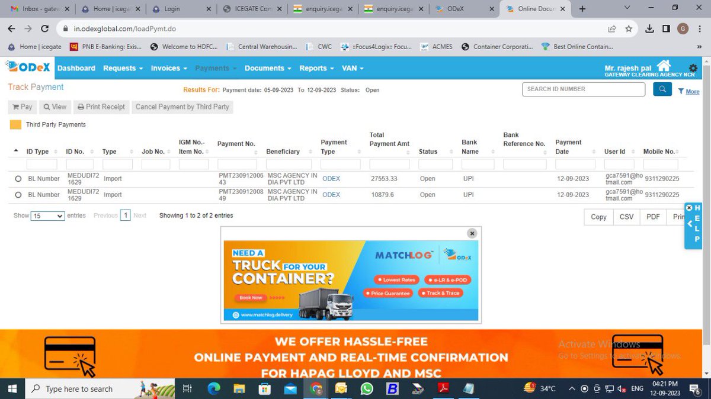This screenshot has height=399, width=711.
Task: Open the Microsoft Store taskbar icon
Action: 265,388
